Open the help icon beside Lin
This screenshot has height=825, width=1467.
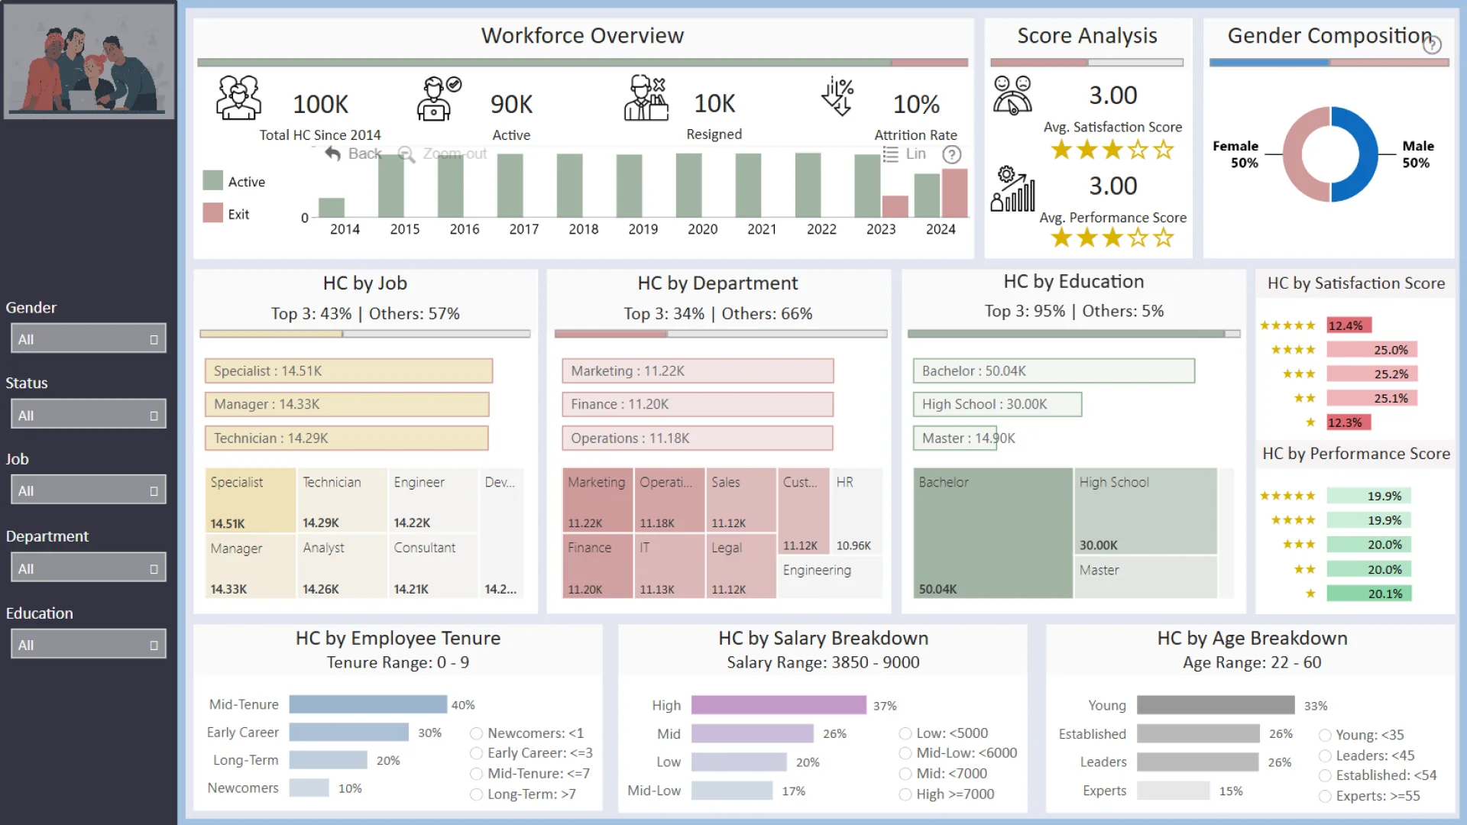[x=951, y=155]
